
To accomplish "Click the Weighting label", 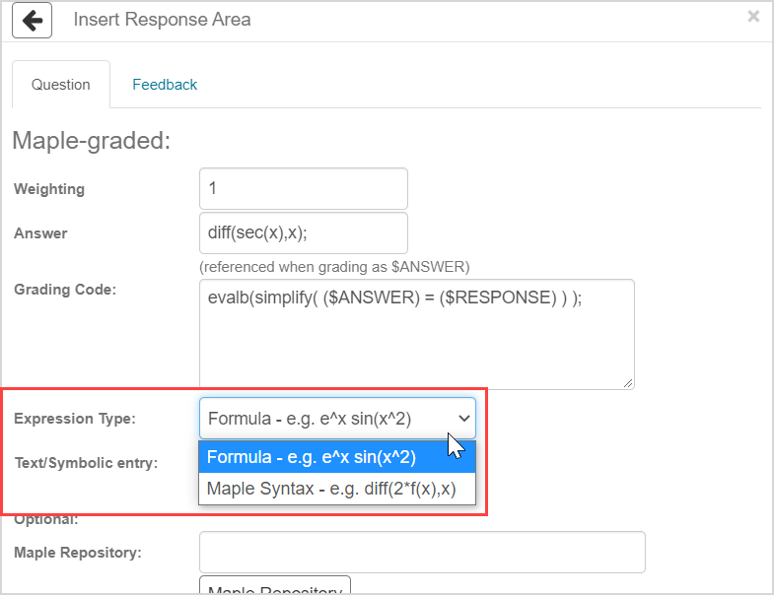I will point(49,189).
